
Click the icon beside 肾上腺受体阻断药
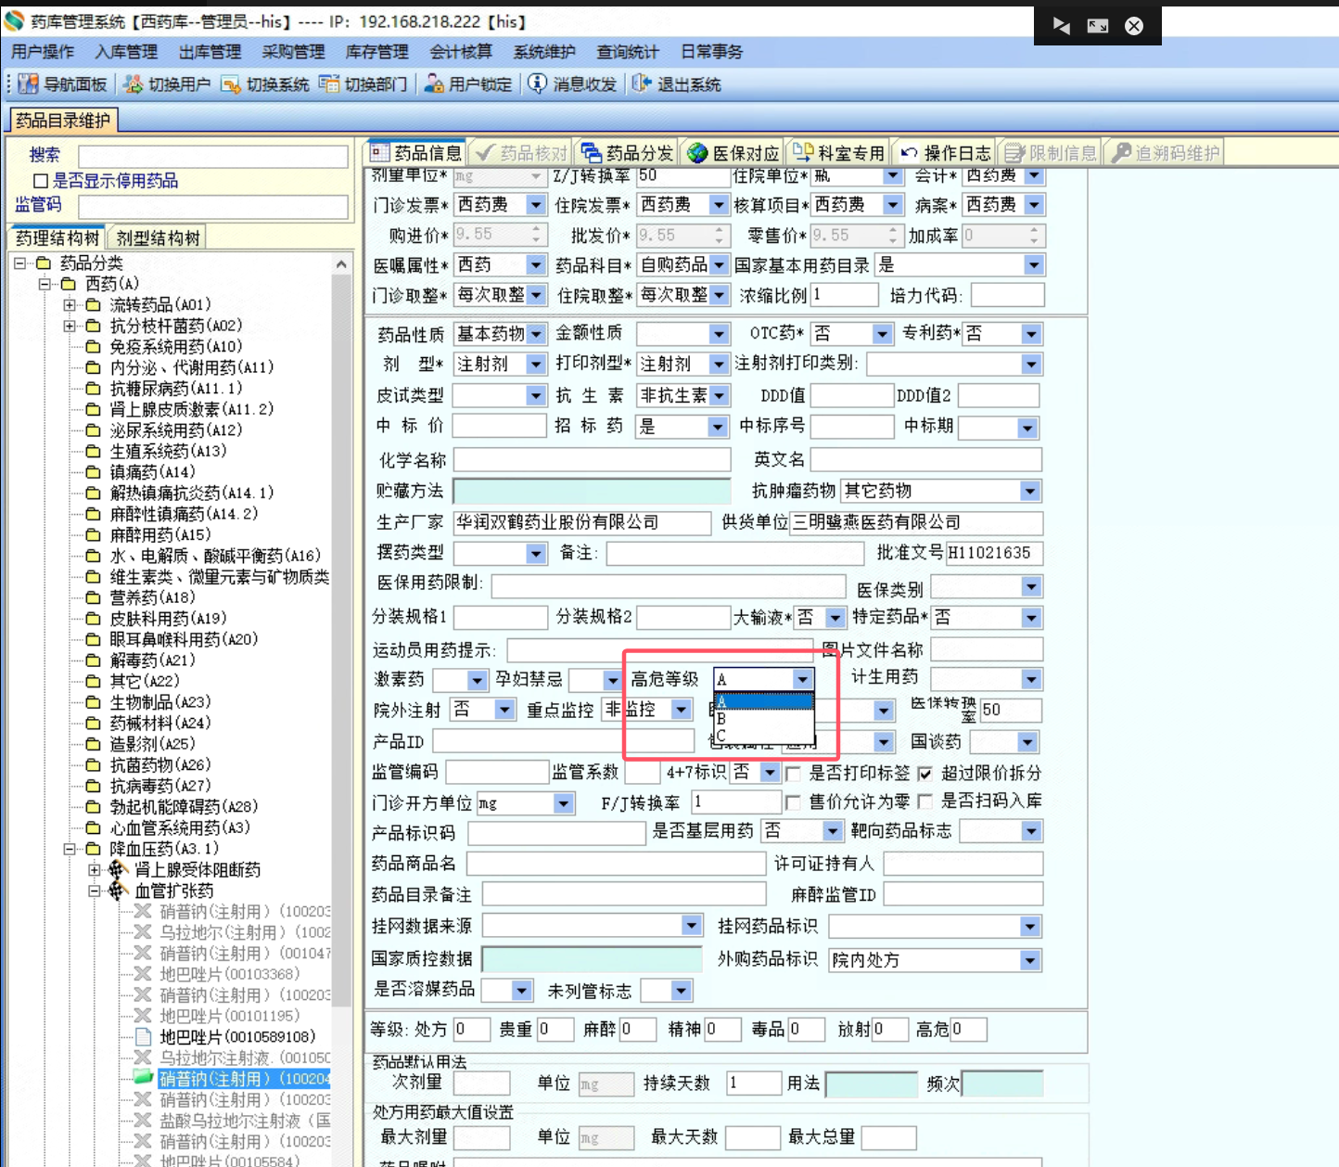coord(118,870)
